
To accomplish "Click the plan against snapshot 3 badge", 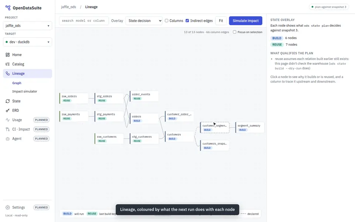I will tap(329, 7).
